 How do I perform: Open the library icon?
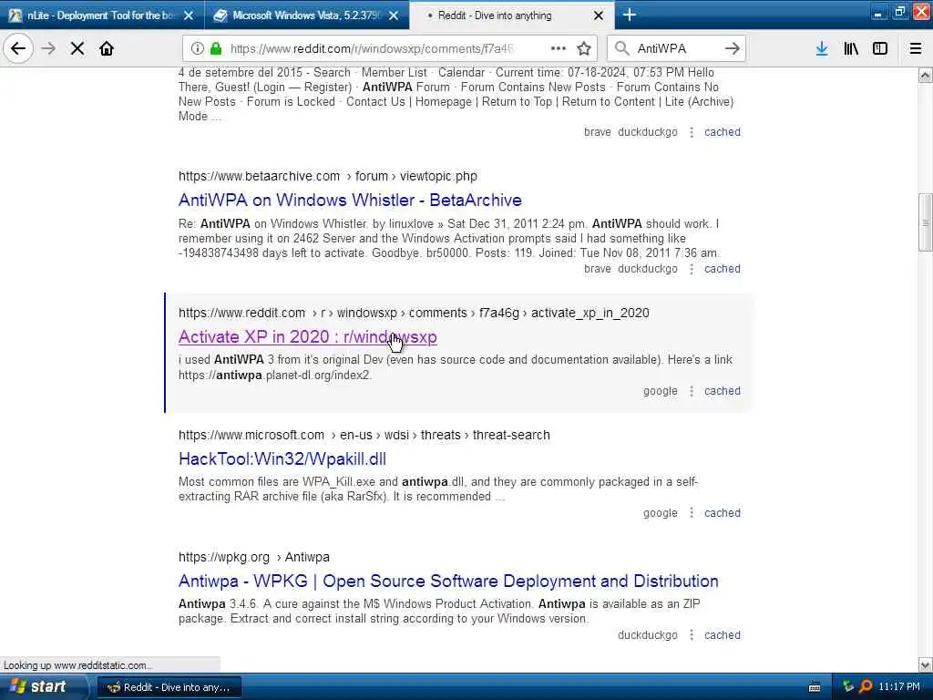coord(851,48)
